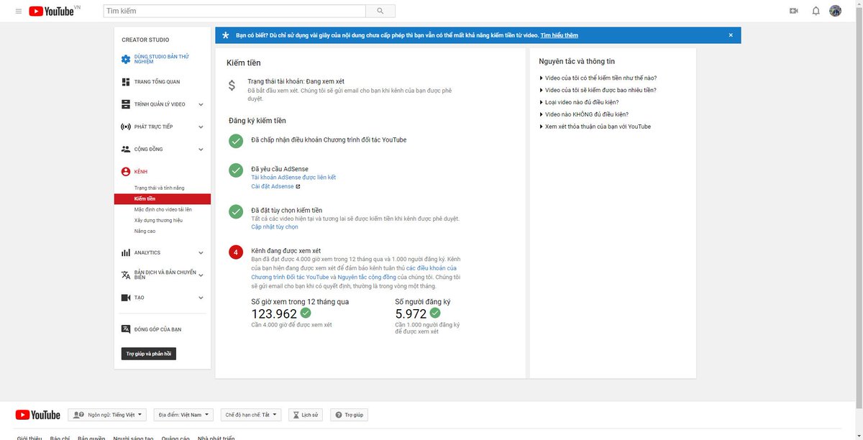Image resolution: width=863 pixels, height=440 pixels.
Task: Click footer Trợ giúp button
Action: pos(350,415)
